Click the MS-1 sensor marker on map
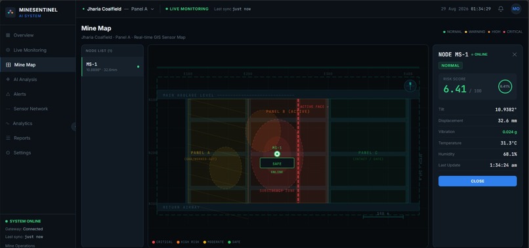This screenshot has width=529, height=248. point(277,154)
